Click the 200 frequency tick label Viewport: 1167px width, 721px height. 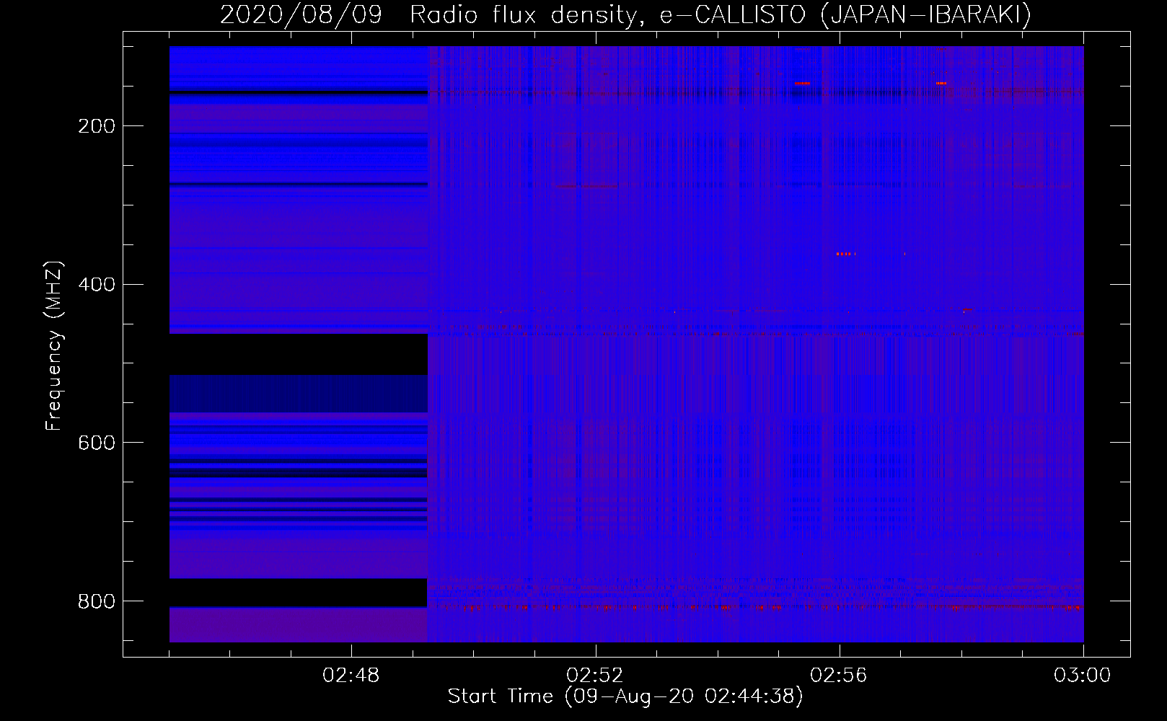97,126
